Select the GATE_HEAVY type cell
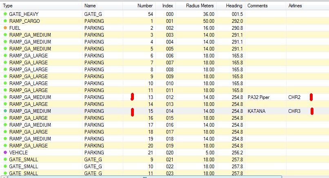 [24, 14]
